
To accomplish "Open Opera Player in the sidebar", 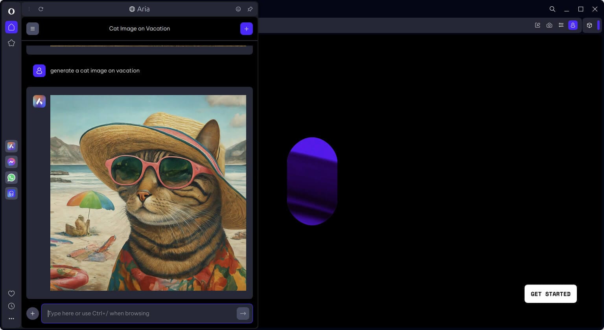I will (x=11, y=193).
